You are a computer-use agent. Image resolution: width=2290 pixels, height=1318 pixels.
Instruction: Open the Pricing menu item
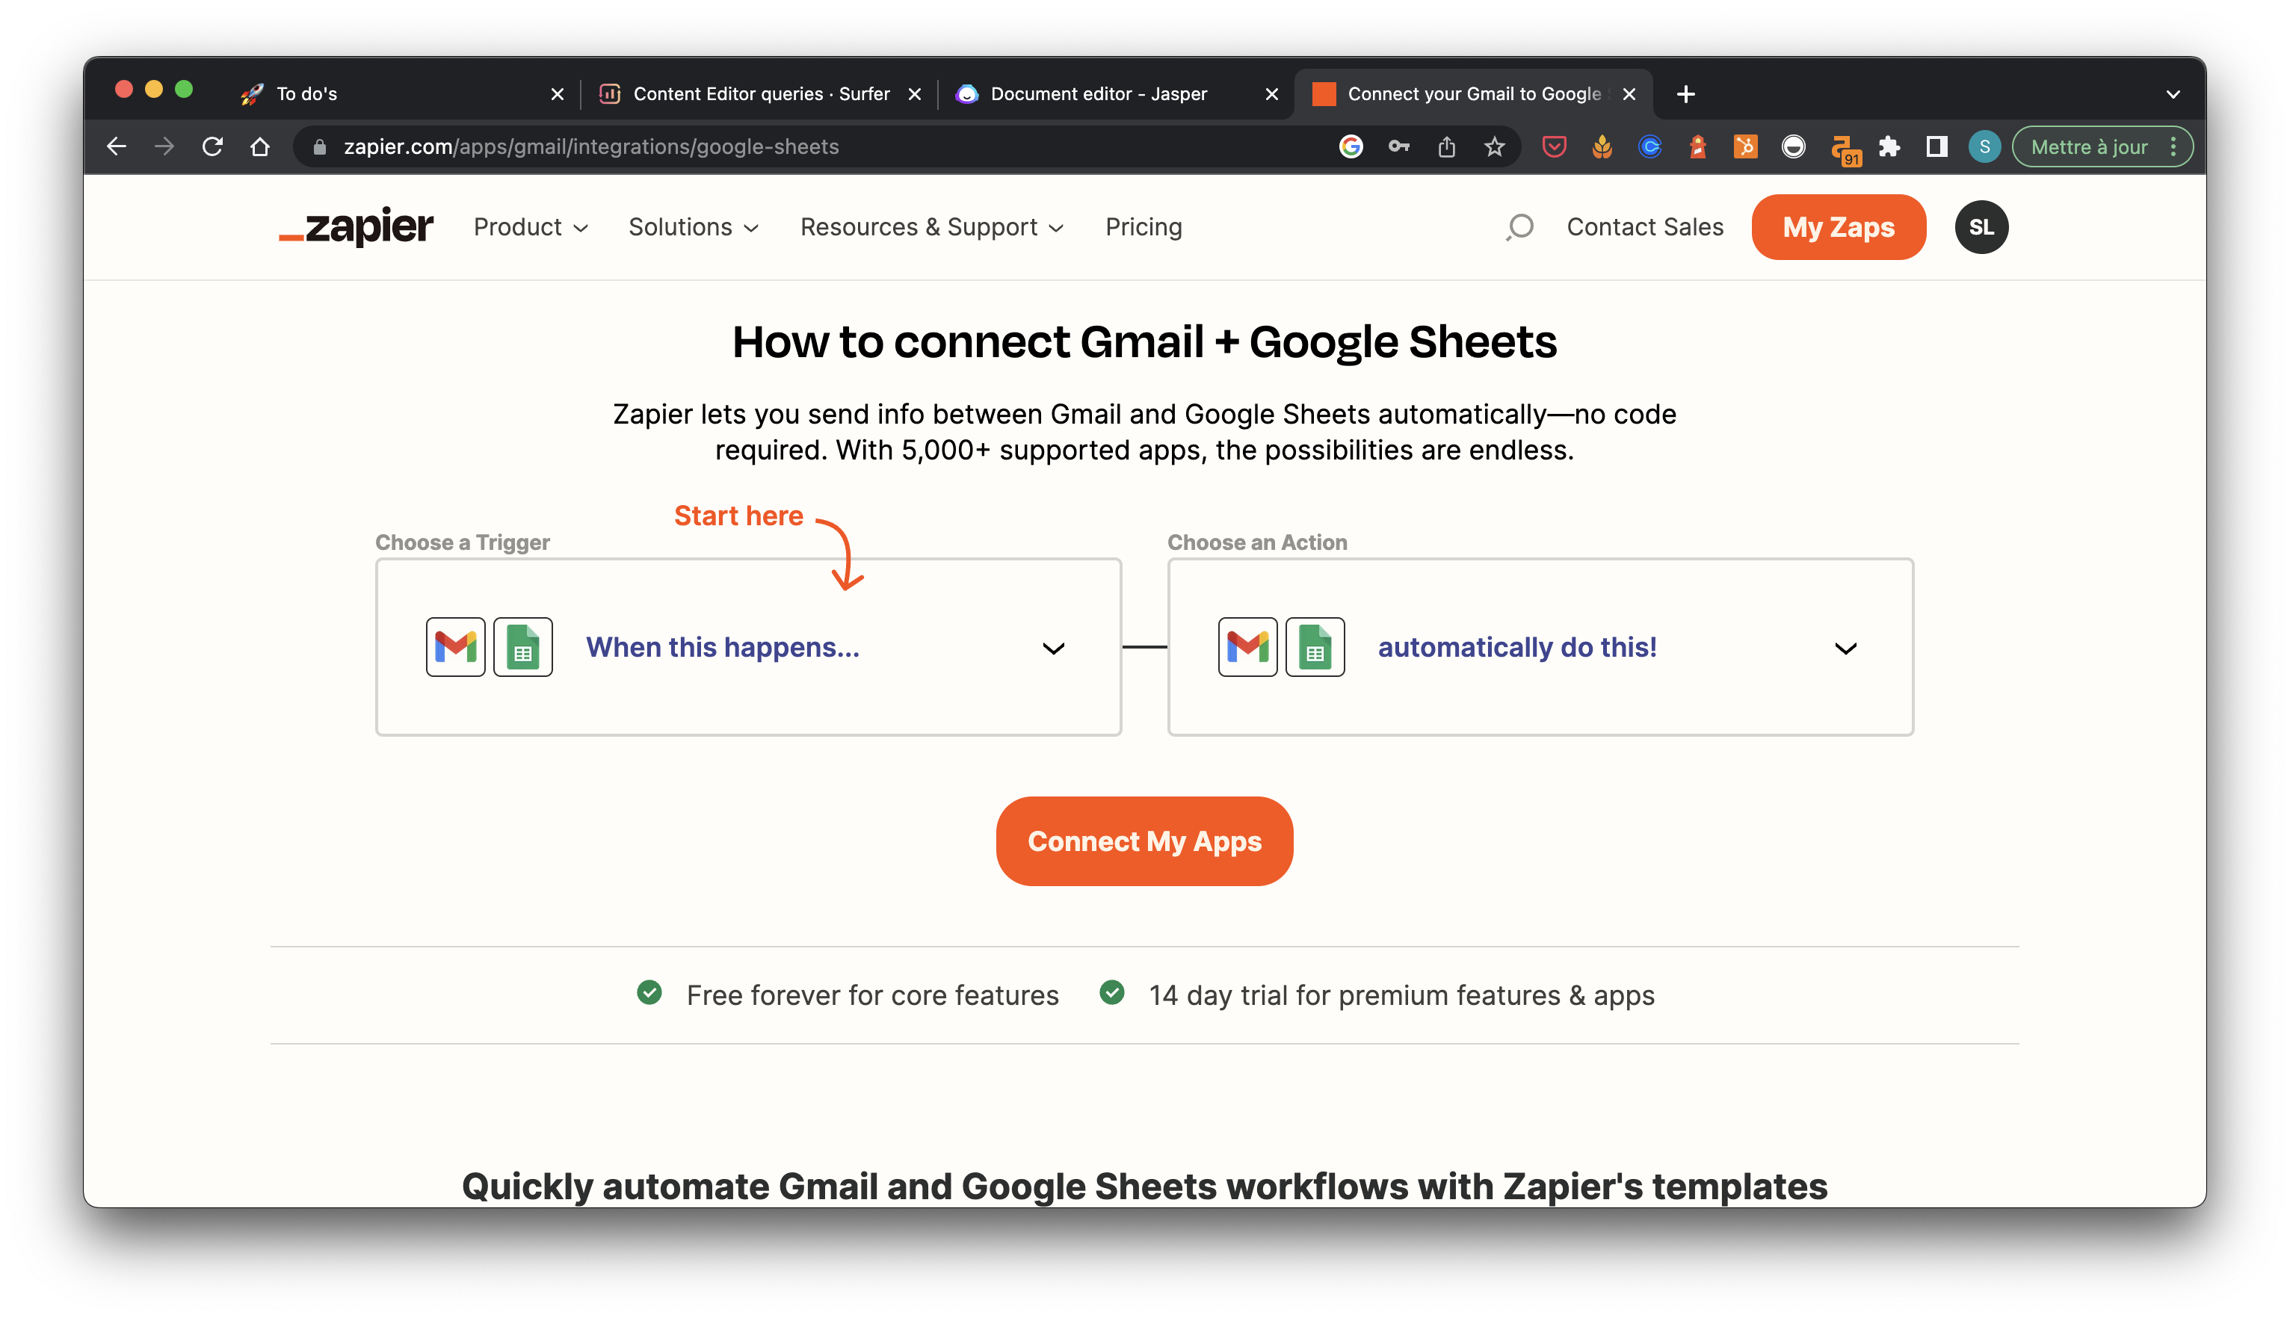[x=1144, y=227]
